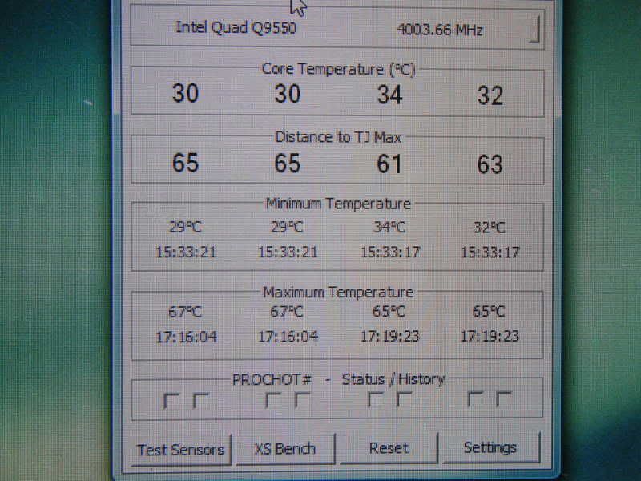
Task: Click third core's minimum timestamp 15:33:17
Action: pos(390,252)
